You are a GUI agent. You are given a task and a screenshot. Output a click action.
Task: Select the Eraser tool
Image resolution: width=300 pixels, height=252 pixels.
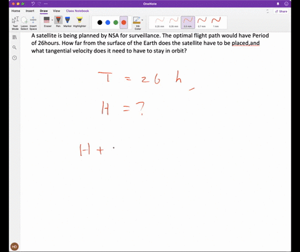47,22
